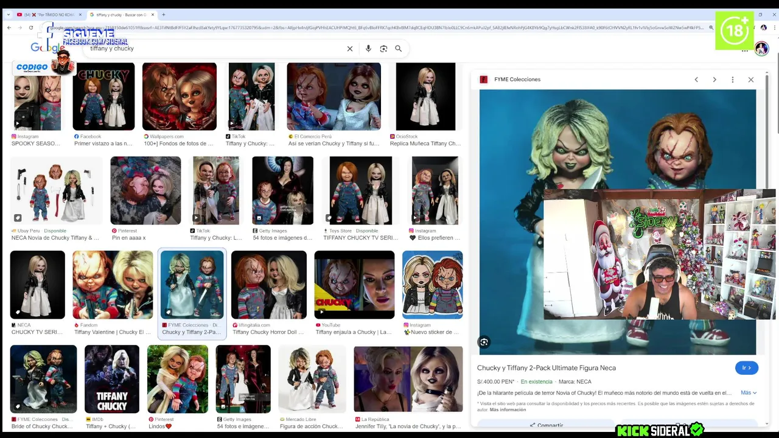This screenshot has height=438, width=779.
Task: Submit search with the magnifying glass icon
Action: (x=399, y=49)
